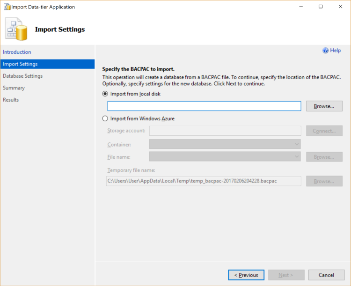351x286 pixels.
Task: Select Import from local disk option
Action: [105, 94]
